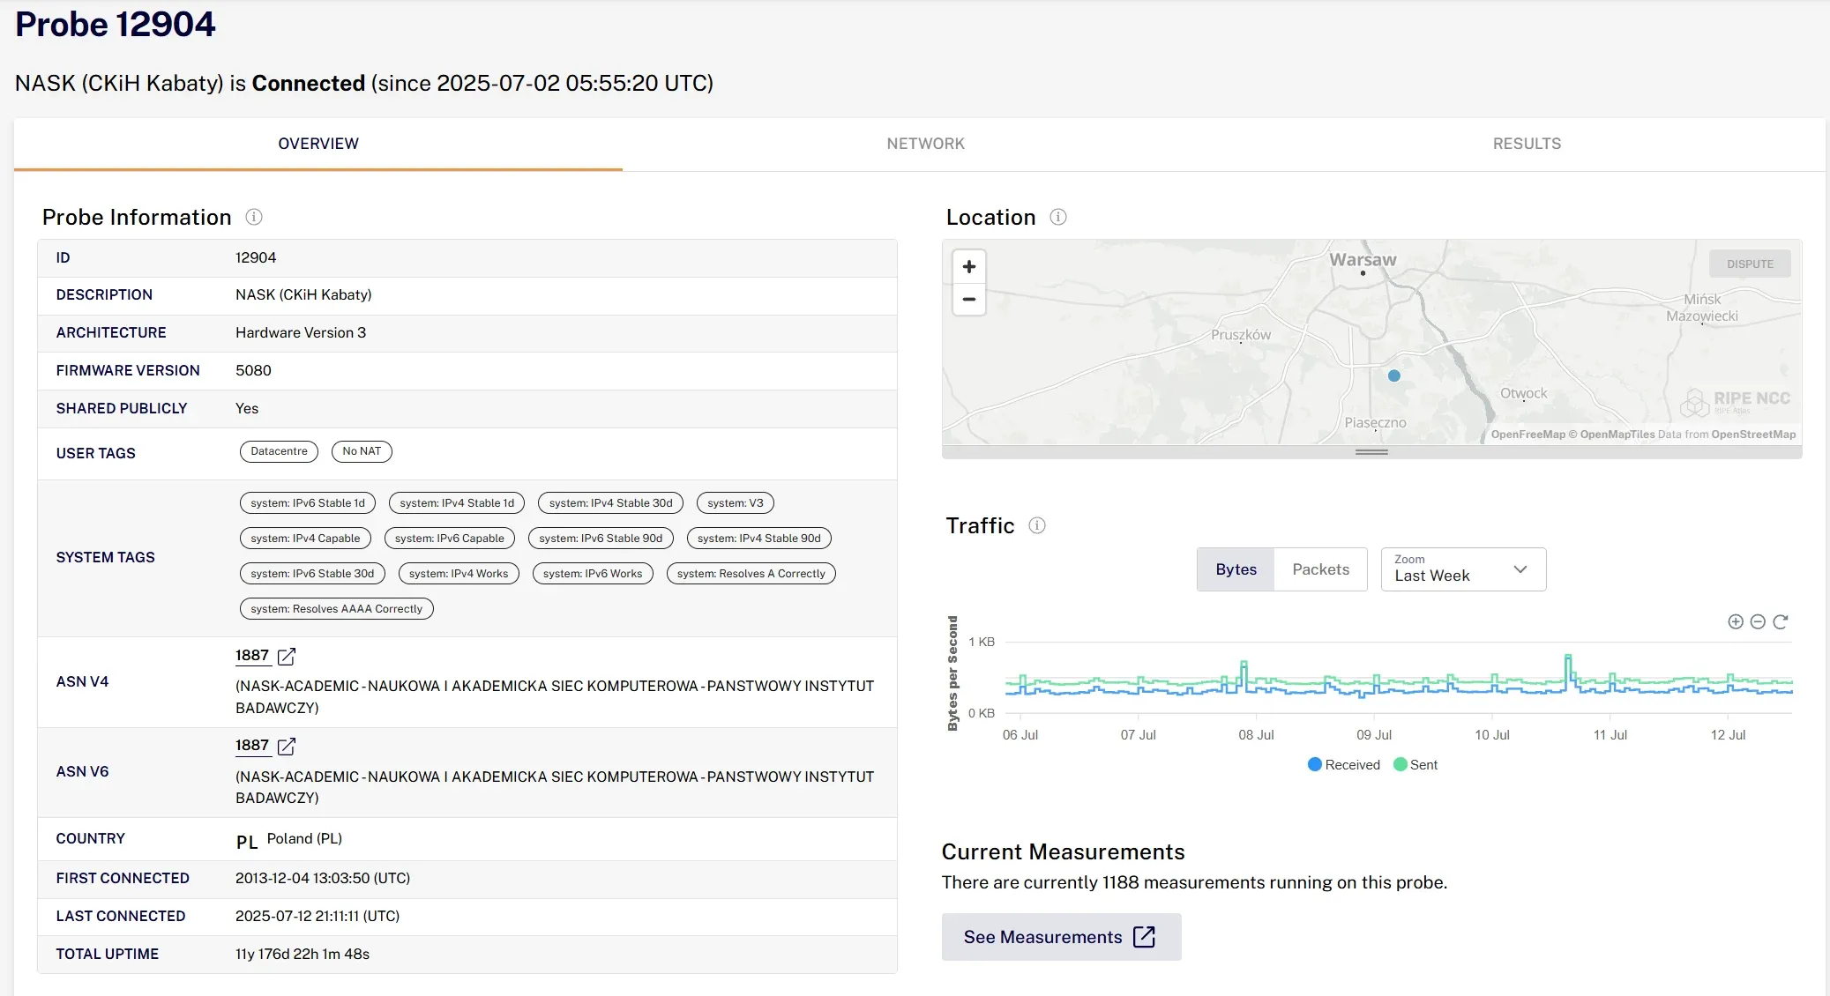Zoom out of the traffic chart
Viewport: 1830px width, 996px height.
(1758, 622)
